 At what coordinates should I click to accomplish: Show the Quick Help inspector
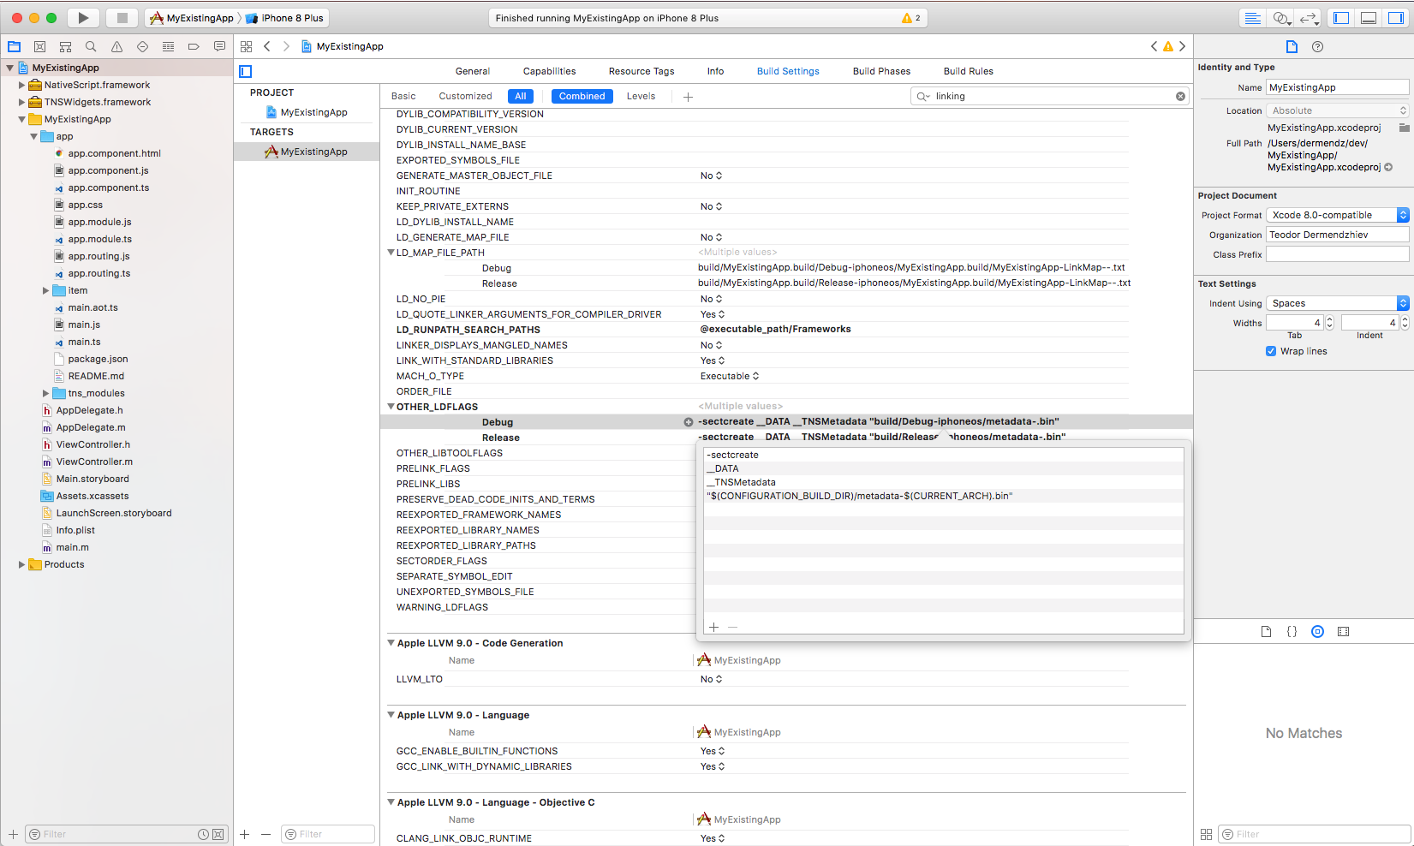tap(1317, 46)
